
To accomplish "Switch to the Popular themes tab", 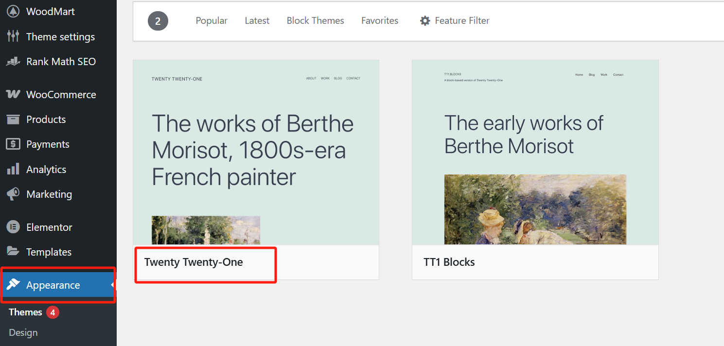I will click(x=212, y=20).
